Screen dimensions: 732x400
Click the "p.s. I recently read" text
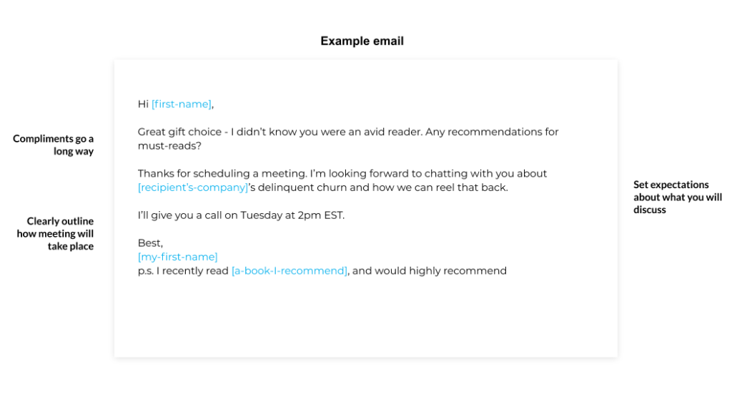[x=183, y=271]
